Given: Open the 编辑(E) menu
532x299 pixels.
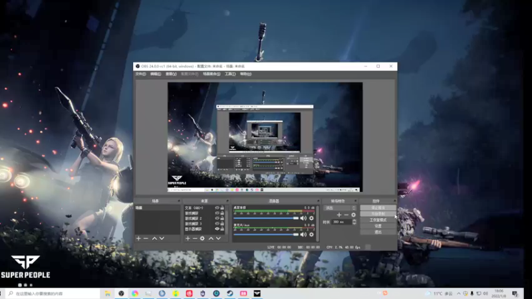Looking at the screenshot, I should (156, 74).
